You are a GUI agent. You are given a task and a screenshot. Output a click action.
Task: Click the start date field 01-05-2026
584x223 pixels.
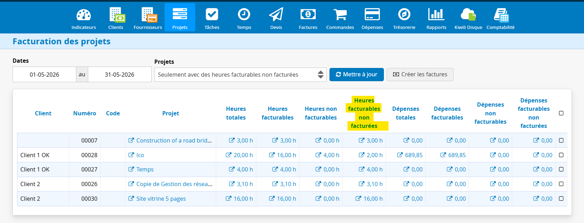coord(44,75)
